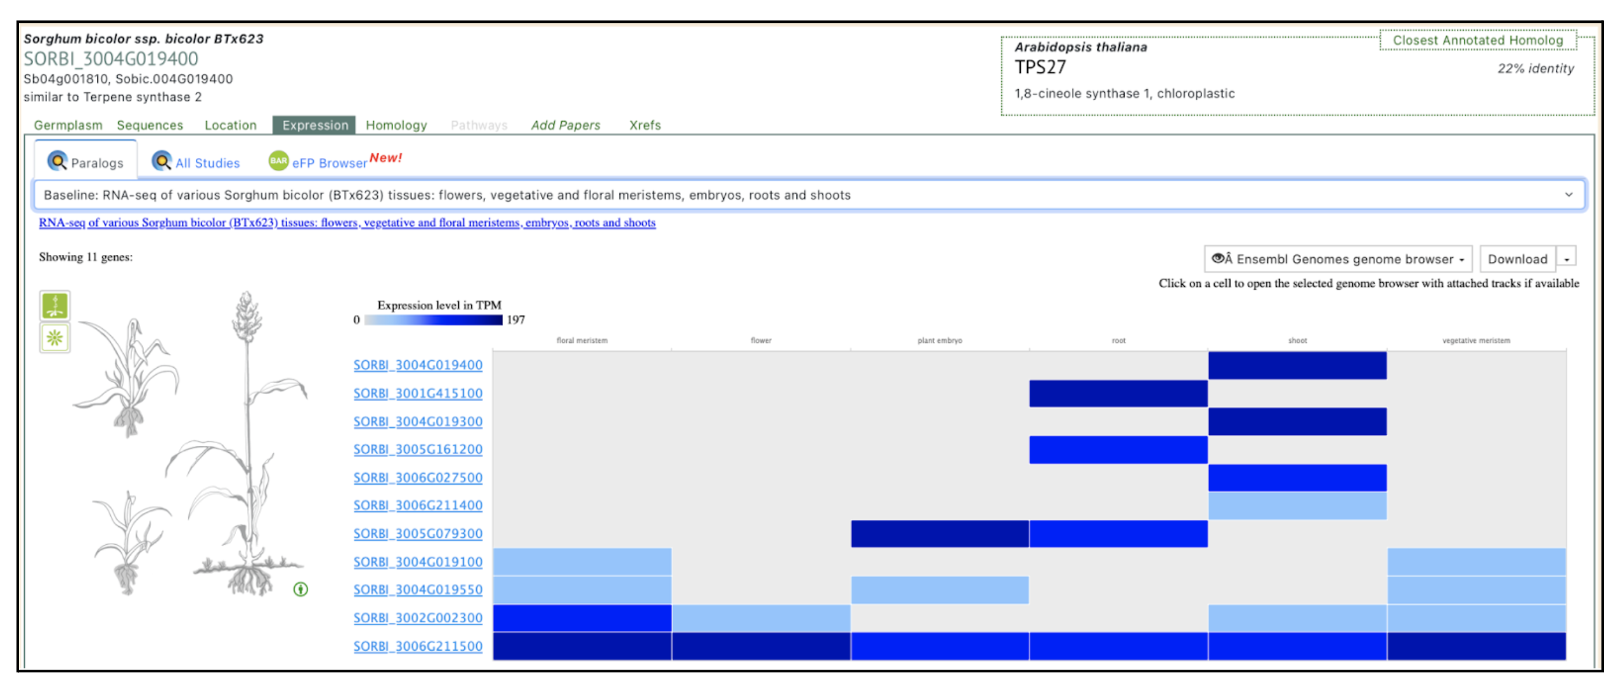This screenshot has height=695, width=1623.
Task: Click the green license info icon
Action: 301,590
